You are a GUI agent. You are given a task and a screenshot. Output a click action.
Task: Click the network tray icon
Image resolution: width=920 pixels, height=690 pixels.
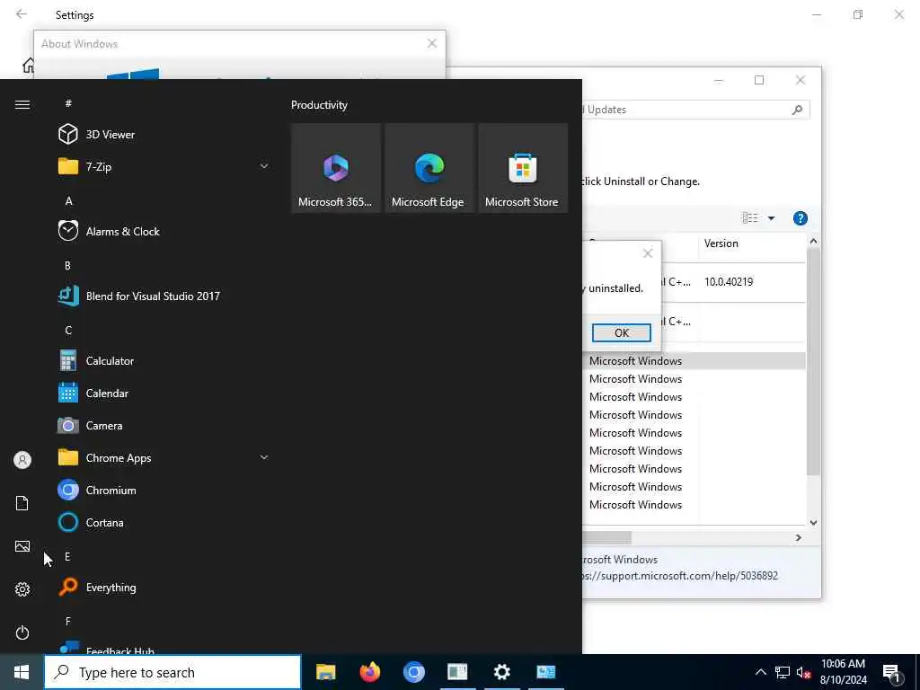coord(783,672)
